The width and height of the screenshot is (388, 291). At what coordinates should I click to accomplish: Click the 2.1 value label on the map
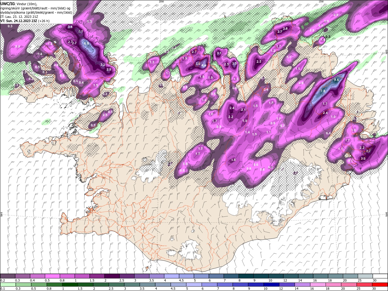(243, 110)
